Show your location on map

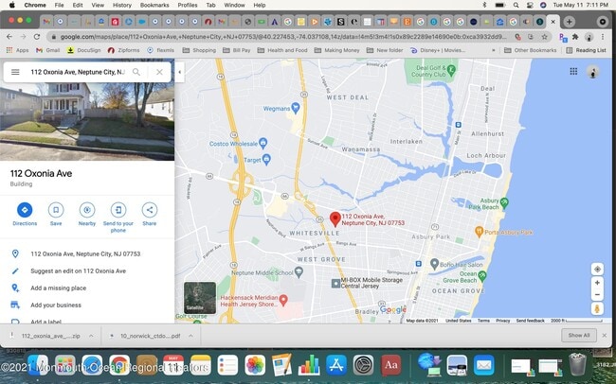[597, 269]
